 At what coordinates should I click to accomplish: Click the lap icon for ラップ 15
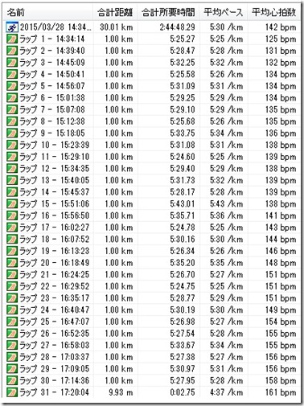[12, 204]
